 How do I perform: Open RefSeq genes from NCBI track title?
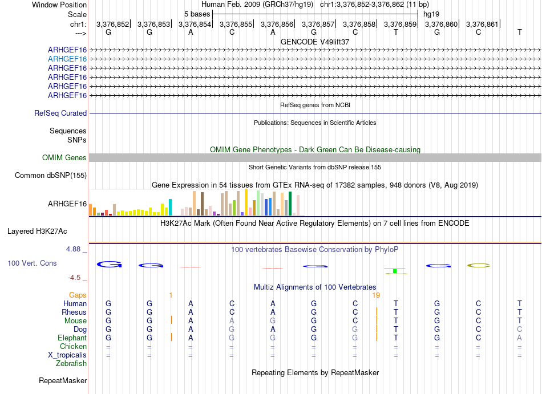tap(315, 105)
